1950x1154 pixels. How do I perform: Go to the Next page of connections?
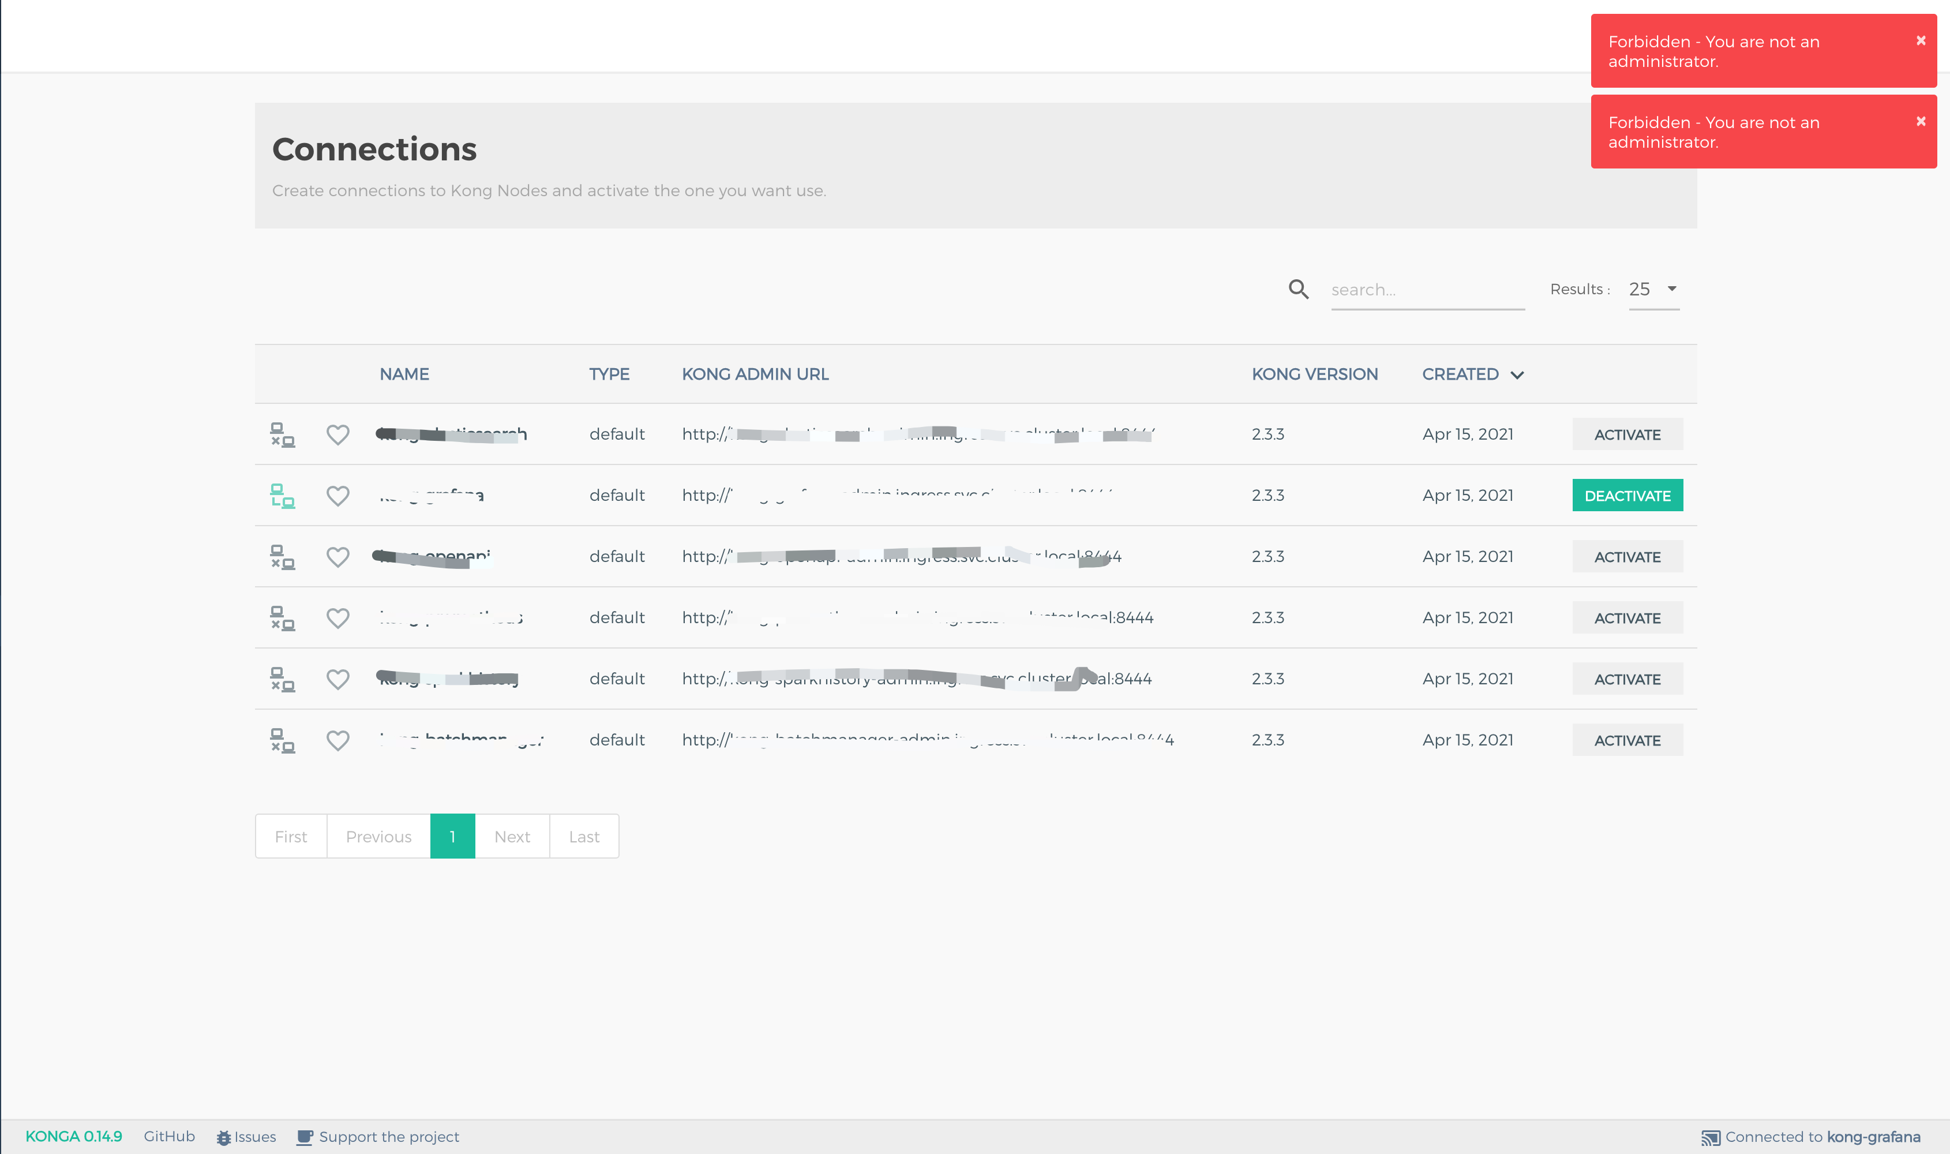click(512, 836)
